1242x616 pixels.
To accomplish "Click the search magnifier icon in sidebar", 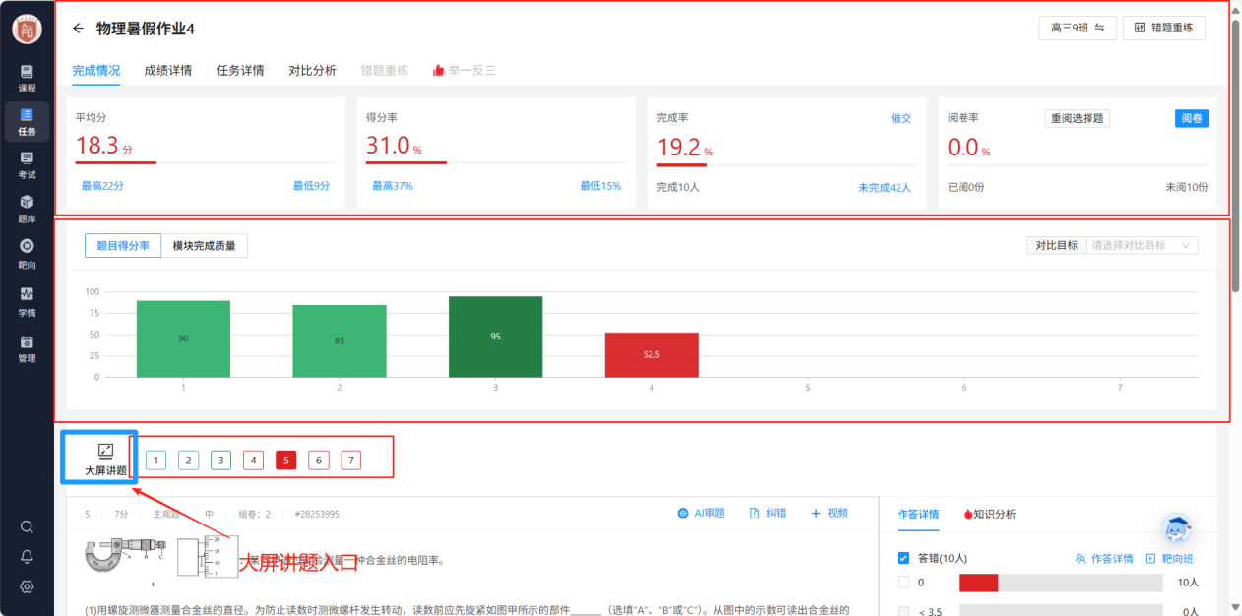I will [27, 526].
